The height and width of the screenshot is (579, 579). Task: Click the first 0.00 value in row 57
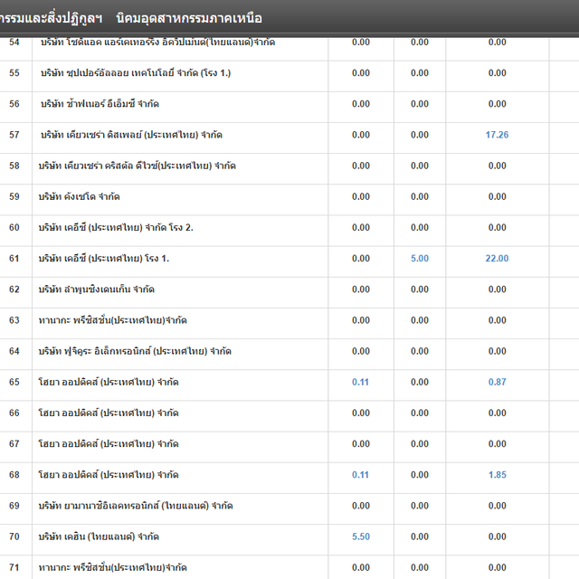pos(361,135)
